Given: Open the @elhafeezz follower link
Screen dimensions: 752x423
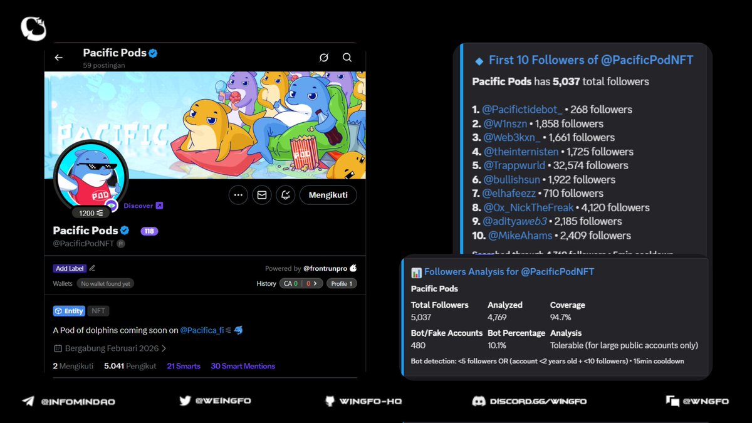Looking at the screenshot, I should tap(508, 193).
